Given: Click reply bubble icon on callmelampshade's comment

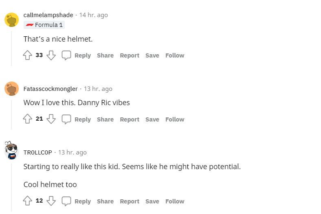Looking at the screenshot, I should (x=66, y=55).
